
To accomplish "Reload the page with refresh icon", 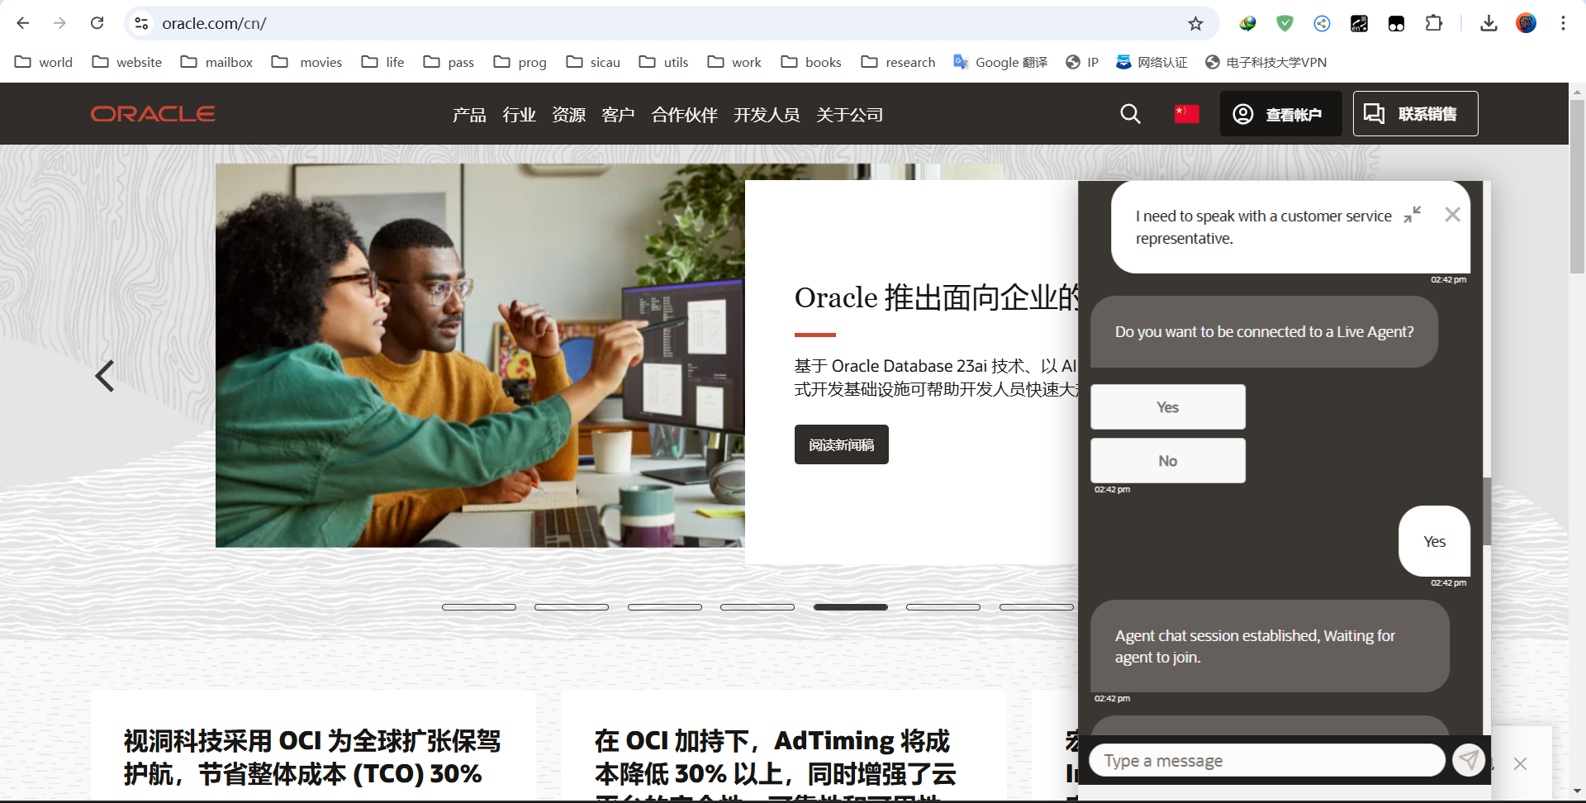I will [97, 23].
